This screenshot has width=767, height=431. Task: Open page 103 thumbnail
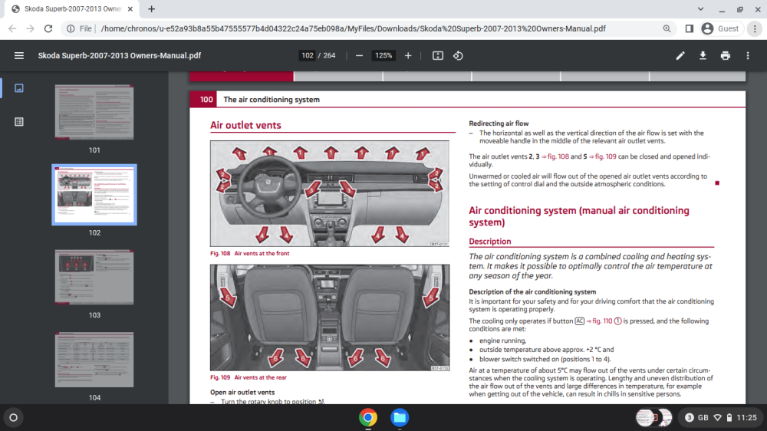94,278
